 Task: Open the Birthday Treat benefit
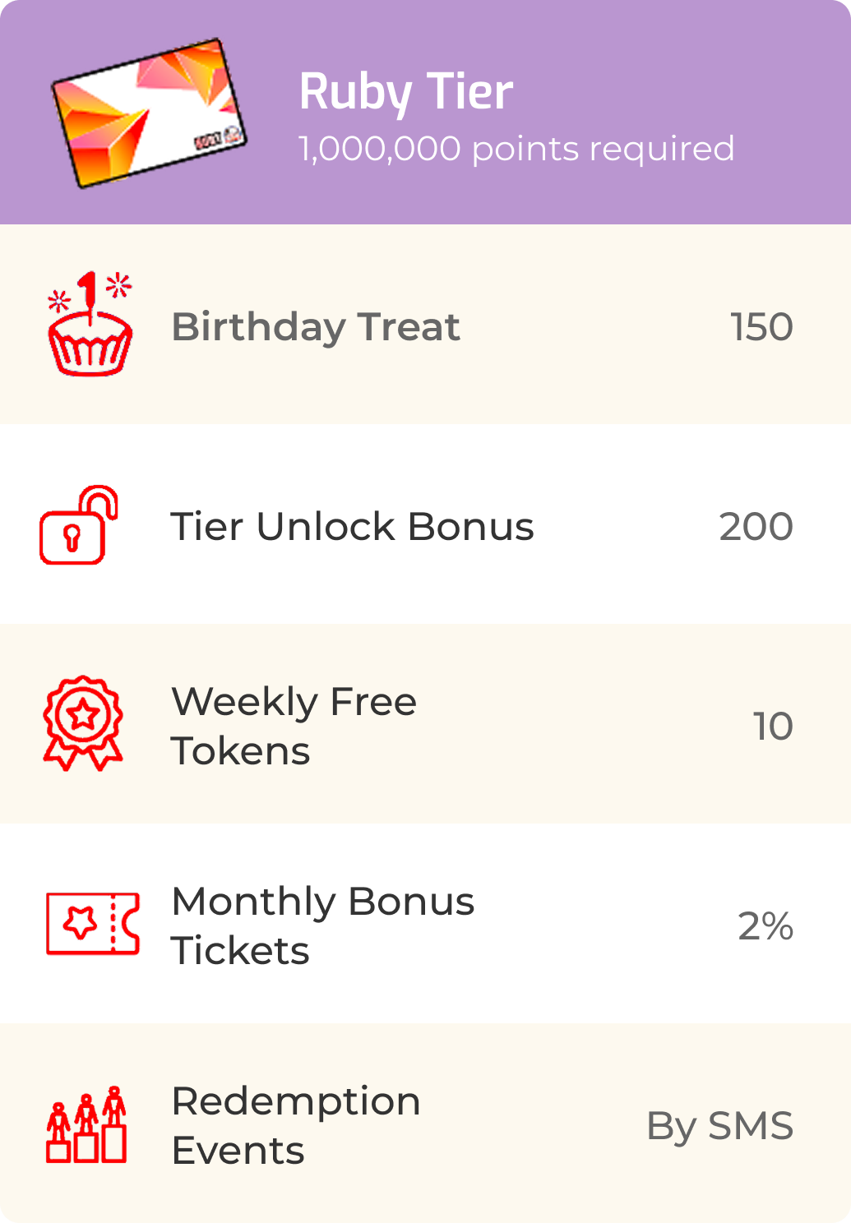click(x=316, y=326)
